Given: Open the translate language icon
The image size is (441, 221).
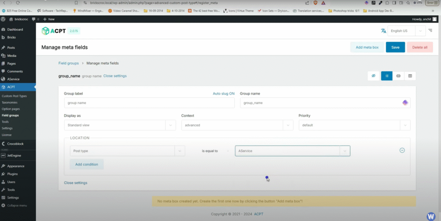Looking at the screenshot, I should (383, 31).
